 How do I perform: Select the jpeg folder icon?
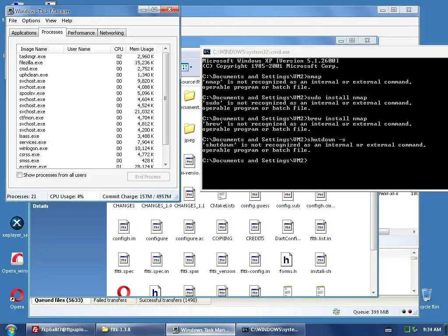click(x=189, y=129)
